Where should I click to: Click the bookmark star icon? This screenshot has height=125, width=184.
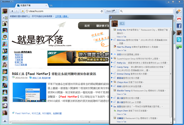(23, 11)
